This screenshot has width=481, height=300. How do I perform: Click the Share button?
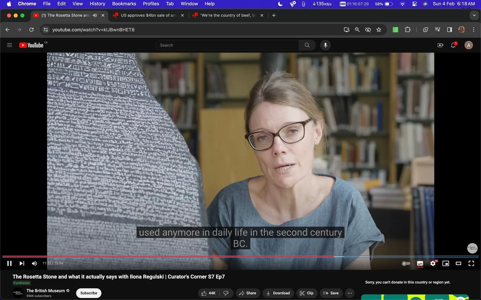(248, 293)
